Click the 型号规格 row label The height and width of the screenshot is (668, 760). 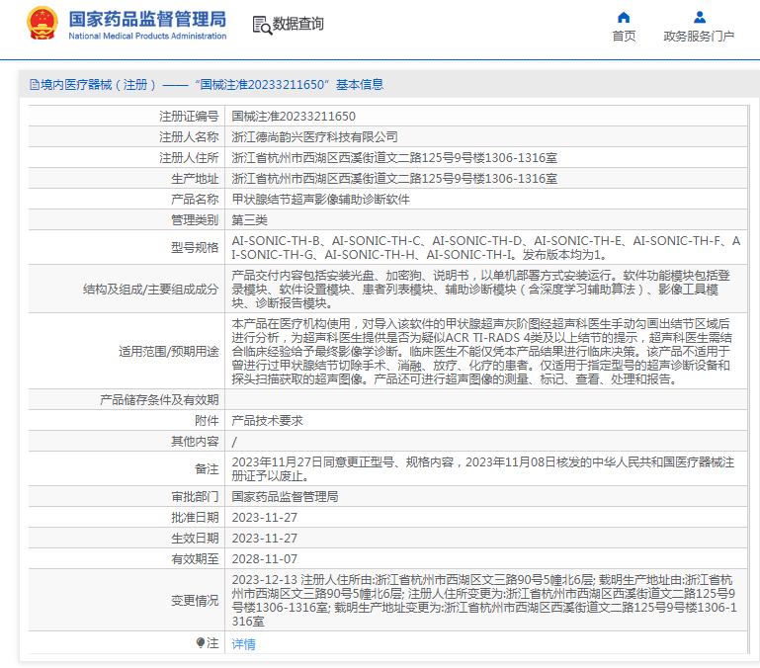click(195, 248)
